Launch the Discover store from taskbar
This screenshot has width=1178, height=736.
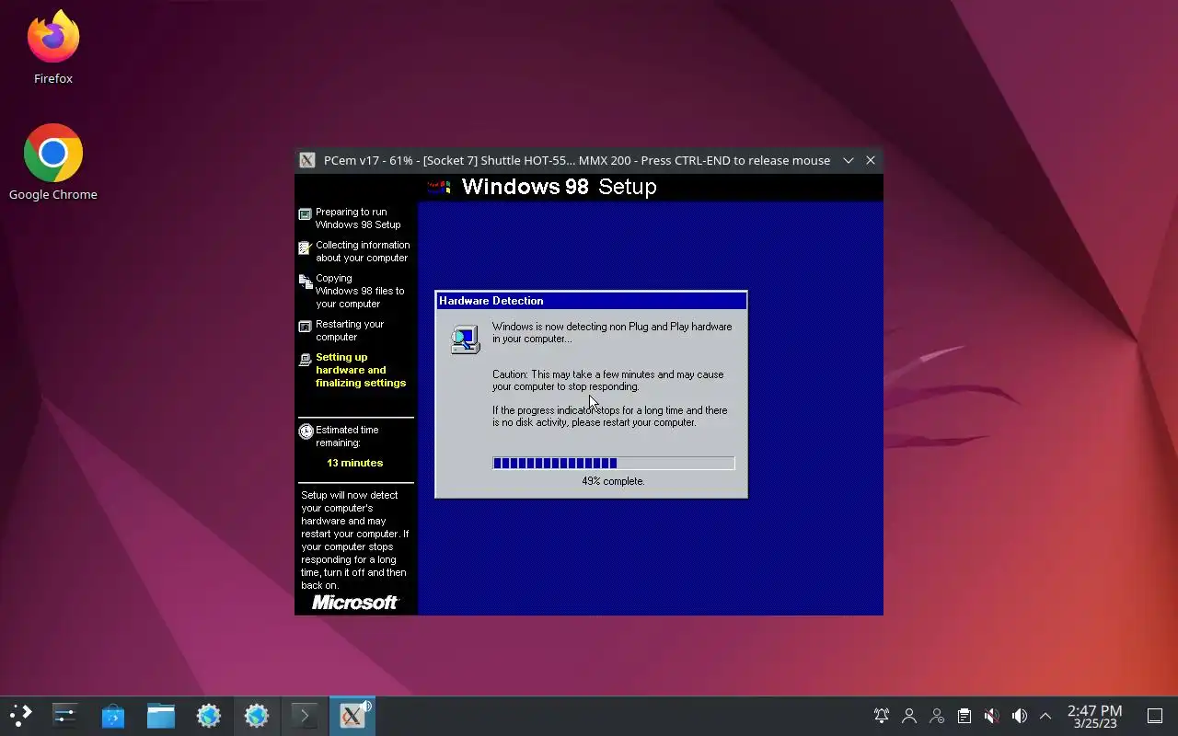point(113,716)
